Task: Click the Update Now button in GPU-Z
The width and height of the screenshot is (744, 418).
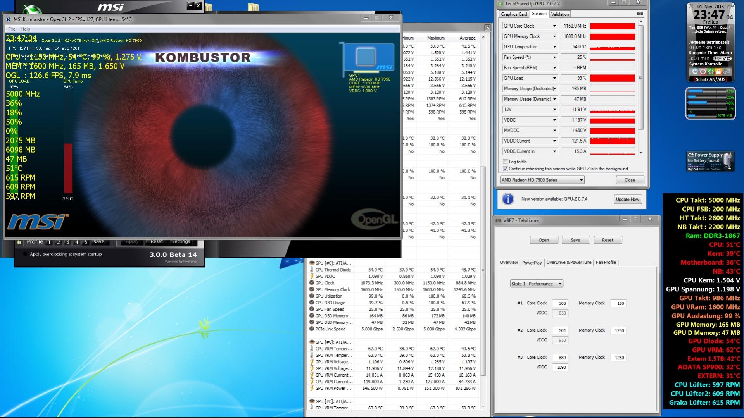Action: 628,199
